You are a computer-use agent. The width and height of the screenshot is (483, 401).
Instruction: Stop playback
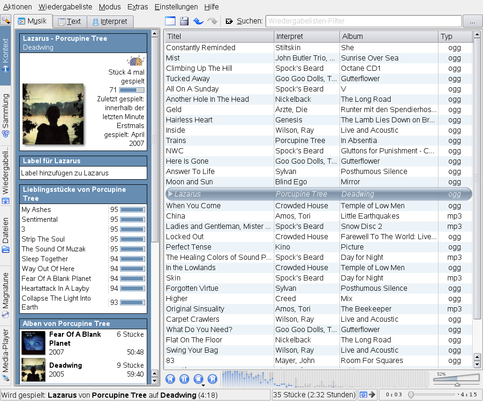198,378
